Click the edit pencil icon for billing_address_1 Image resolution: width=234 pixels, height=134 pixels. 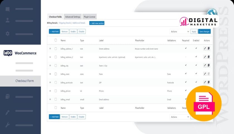205,49
